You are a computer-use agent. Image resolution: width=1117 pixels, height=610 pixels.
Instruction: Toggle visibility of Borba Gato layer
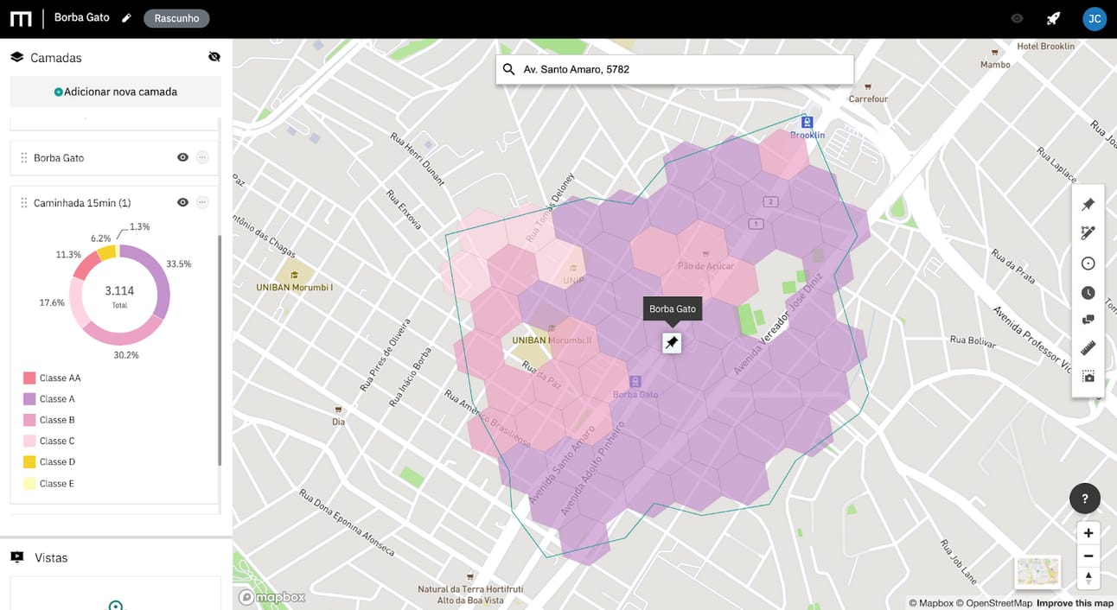tap(182, 157)
